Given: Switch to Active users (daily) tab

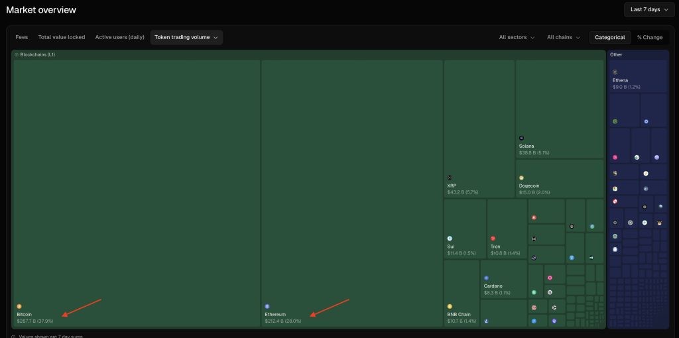Looking at the screenshot, I should point(119,38).
